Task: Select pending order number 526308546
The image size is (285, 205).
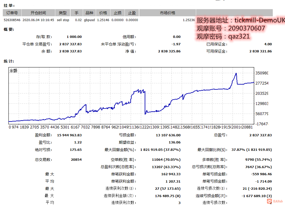Action: (12, 20)
